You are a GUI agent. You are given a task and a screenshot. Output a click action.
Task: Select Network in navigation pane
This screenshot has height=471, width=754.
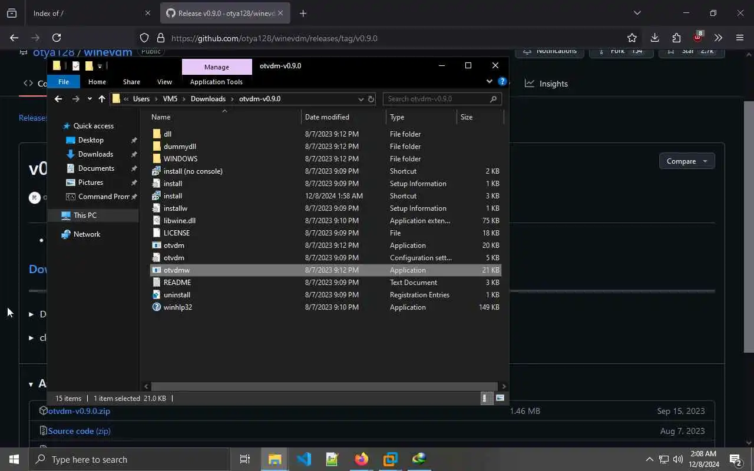click(87, 234)
